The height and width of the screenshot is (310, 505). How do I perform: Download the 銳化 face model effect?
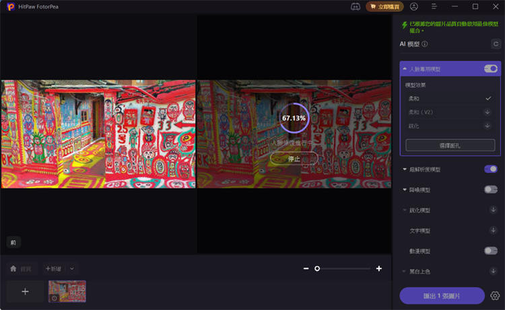coord(487,126)
